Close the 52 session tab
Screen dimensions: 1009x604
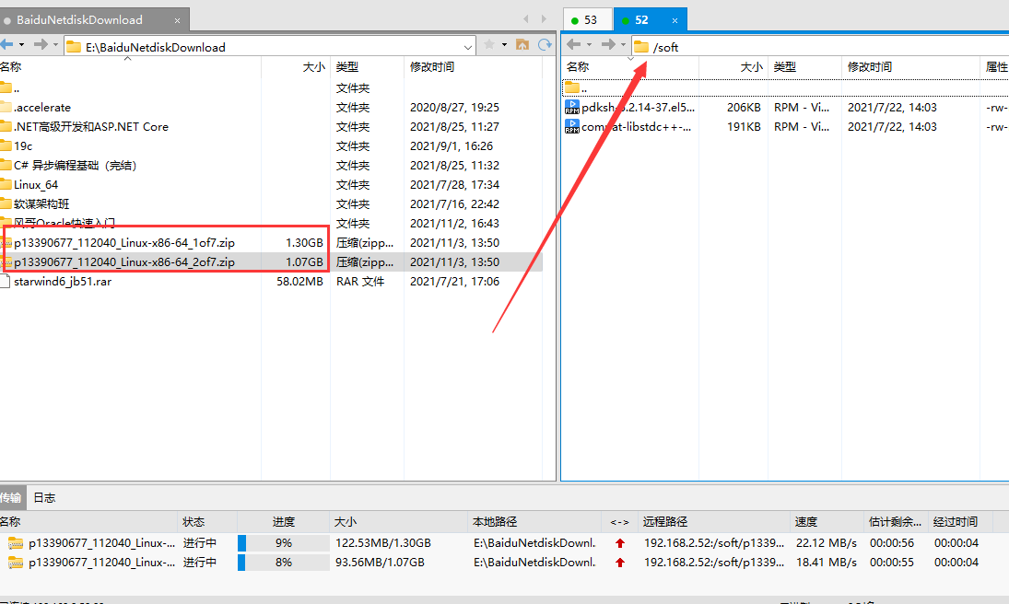tap(675, 19)
